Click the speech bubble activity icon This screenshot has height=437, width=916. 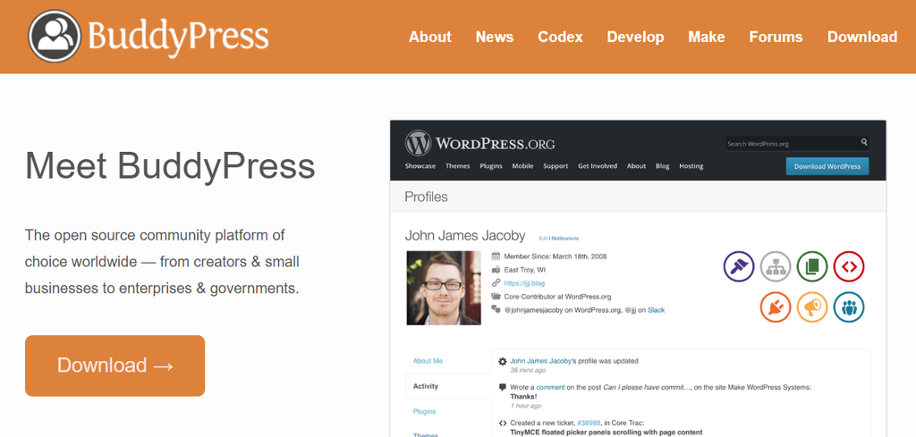click(x=503, y=388)
